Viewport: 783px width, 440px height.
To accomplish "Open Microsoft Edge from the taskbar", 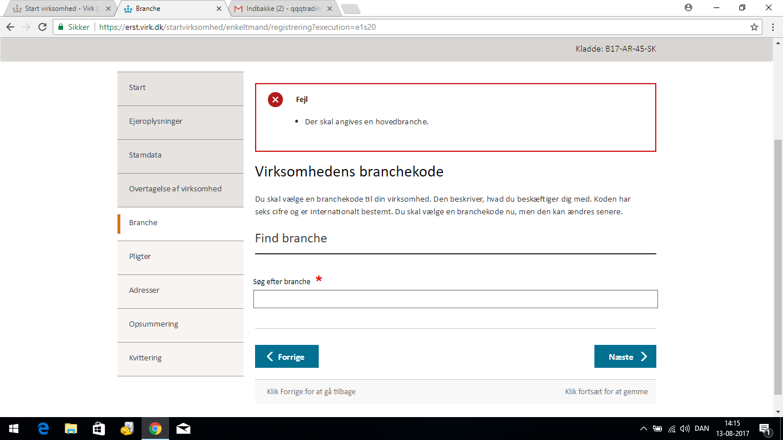I will click(x=42, y=429).
